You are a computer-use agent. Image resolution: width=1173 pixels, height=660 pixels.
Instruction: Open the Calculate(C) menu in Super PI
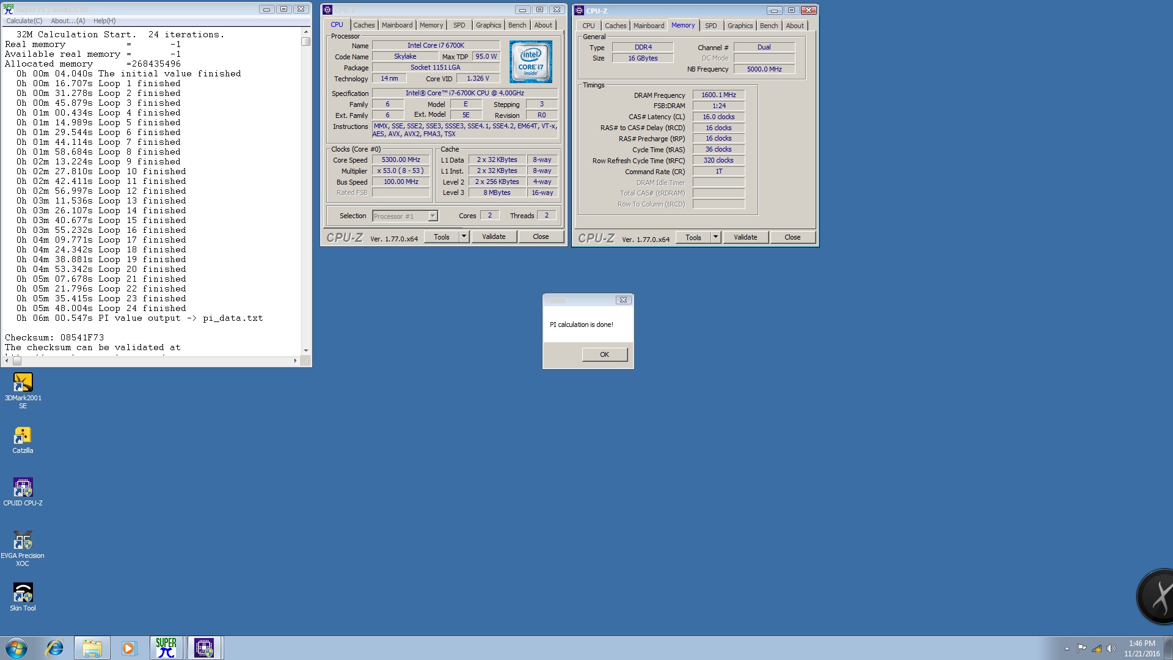coord(24,21)
